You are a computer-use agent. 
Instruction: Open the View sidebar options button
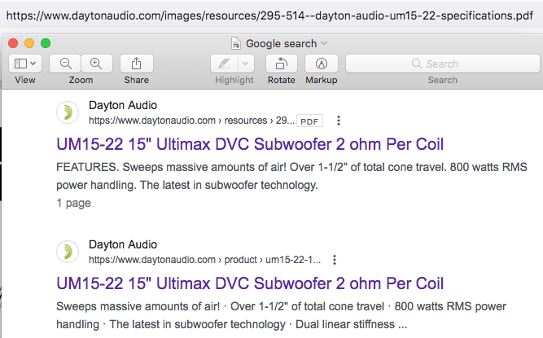[25, 64]
